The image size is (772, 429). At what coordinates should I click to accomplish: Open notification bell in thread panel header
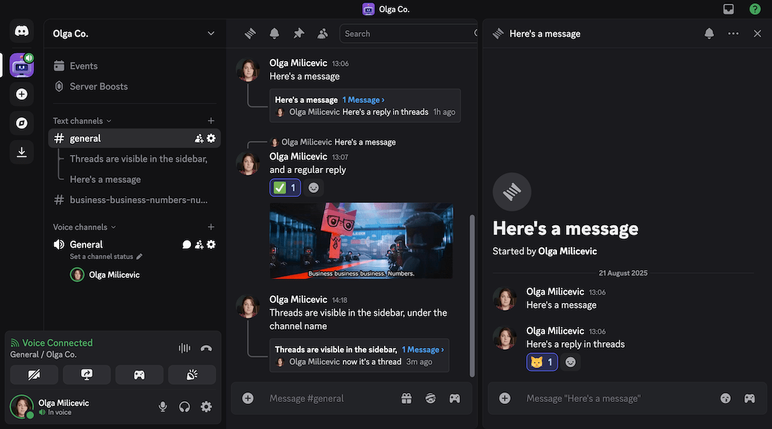pos(709,33)
